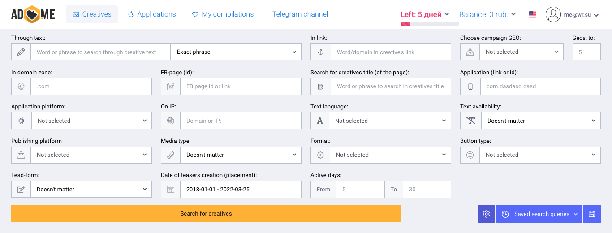The width and height of the screenshot is (612, 233).
Task: Open the Balance: 0 rub. menu
Action: (x=487, y=14)
